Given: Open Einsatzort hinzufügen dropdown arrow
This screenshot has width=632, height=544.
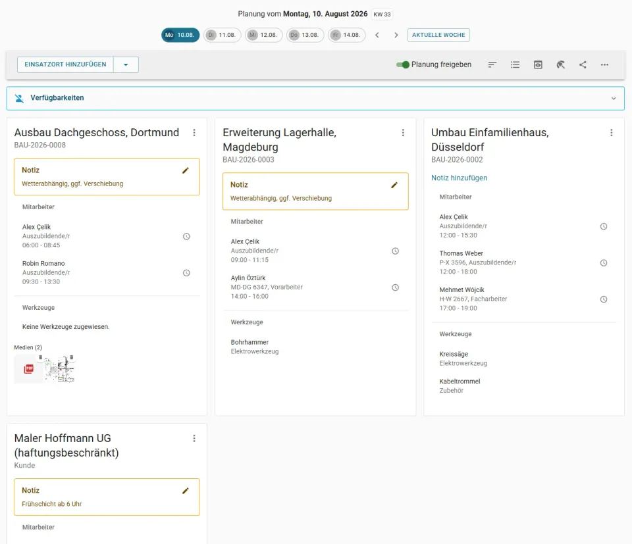Looking at the screenshot, I should point(126,64).
